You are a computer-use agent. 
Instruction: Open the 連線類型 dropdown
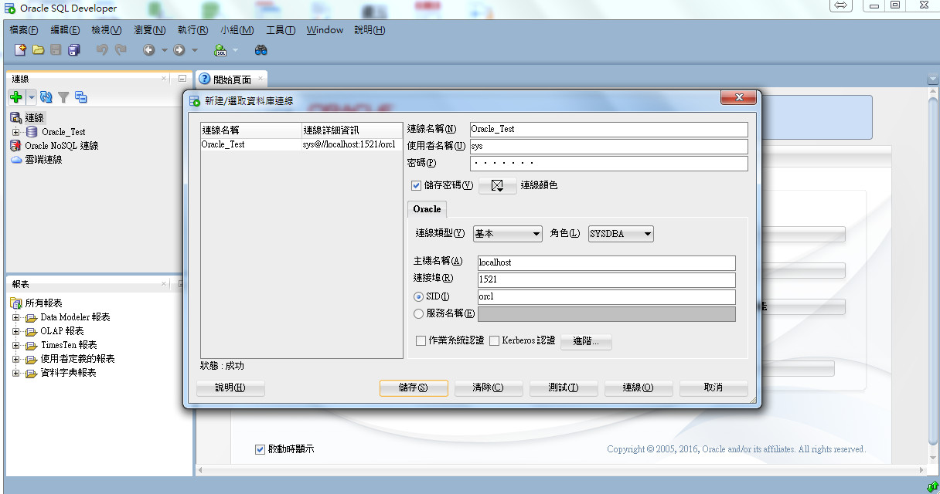tap(508, 234)
